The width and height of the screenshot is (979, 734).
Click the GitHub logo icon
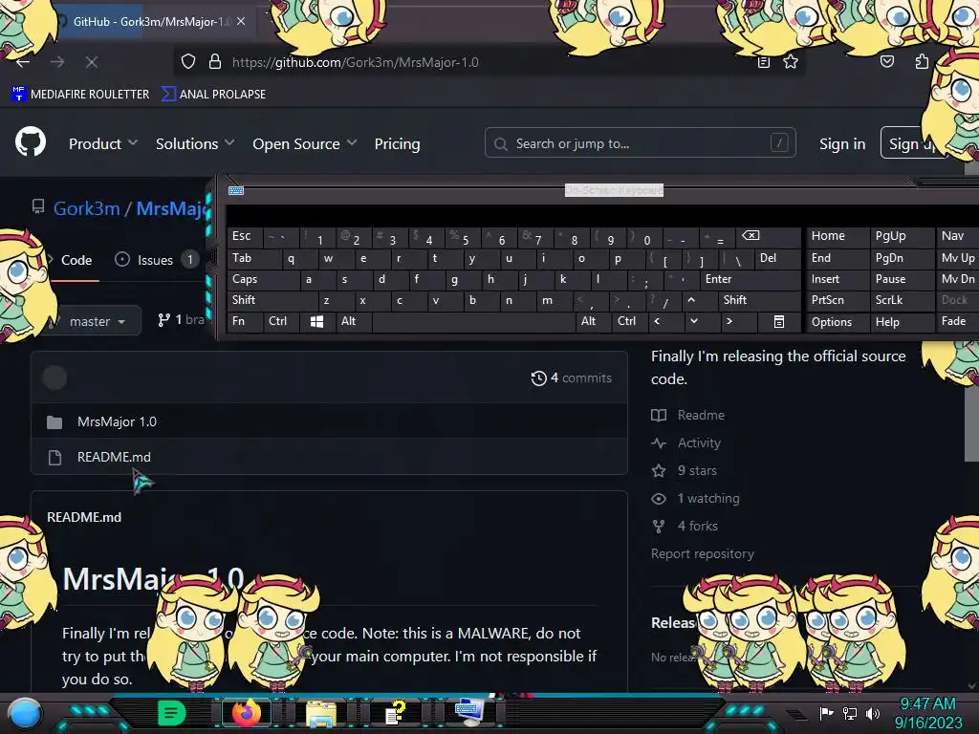coord(31,142)
